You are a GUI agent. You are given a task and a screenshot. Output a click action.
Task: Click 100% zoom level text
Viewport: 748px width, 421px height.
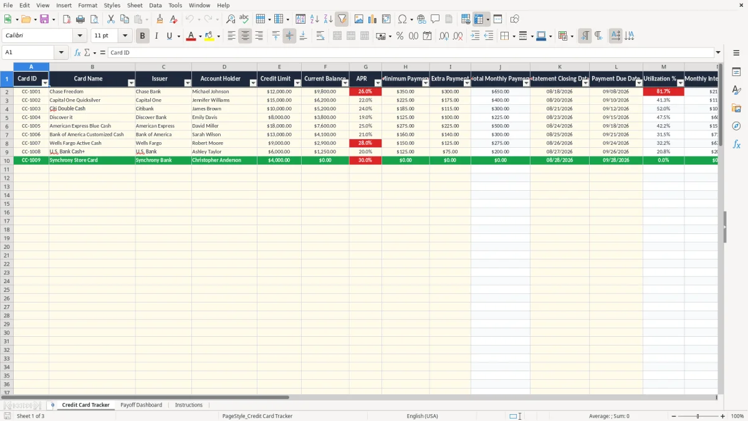point(737,416)
